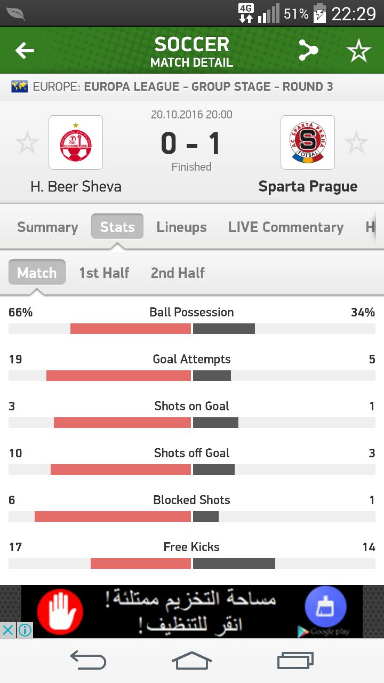This screenshot has height=683, width=384.
Task: Open the Lineups tab
Action: point(181,227)
